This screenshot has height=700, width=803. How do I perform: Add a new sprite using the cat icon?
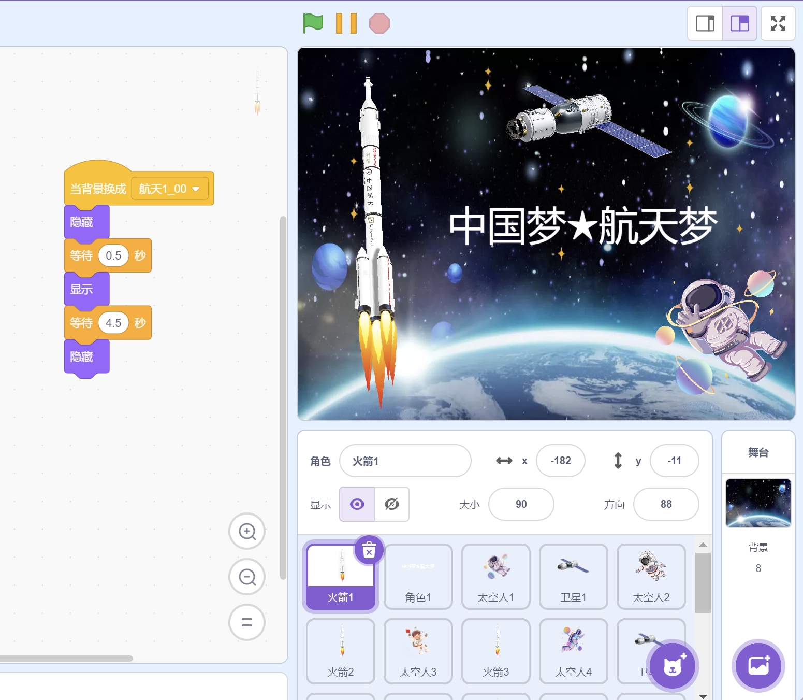[672, 666]
